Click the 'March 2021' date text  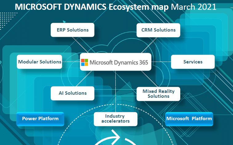coord(194,7)
